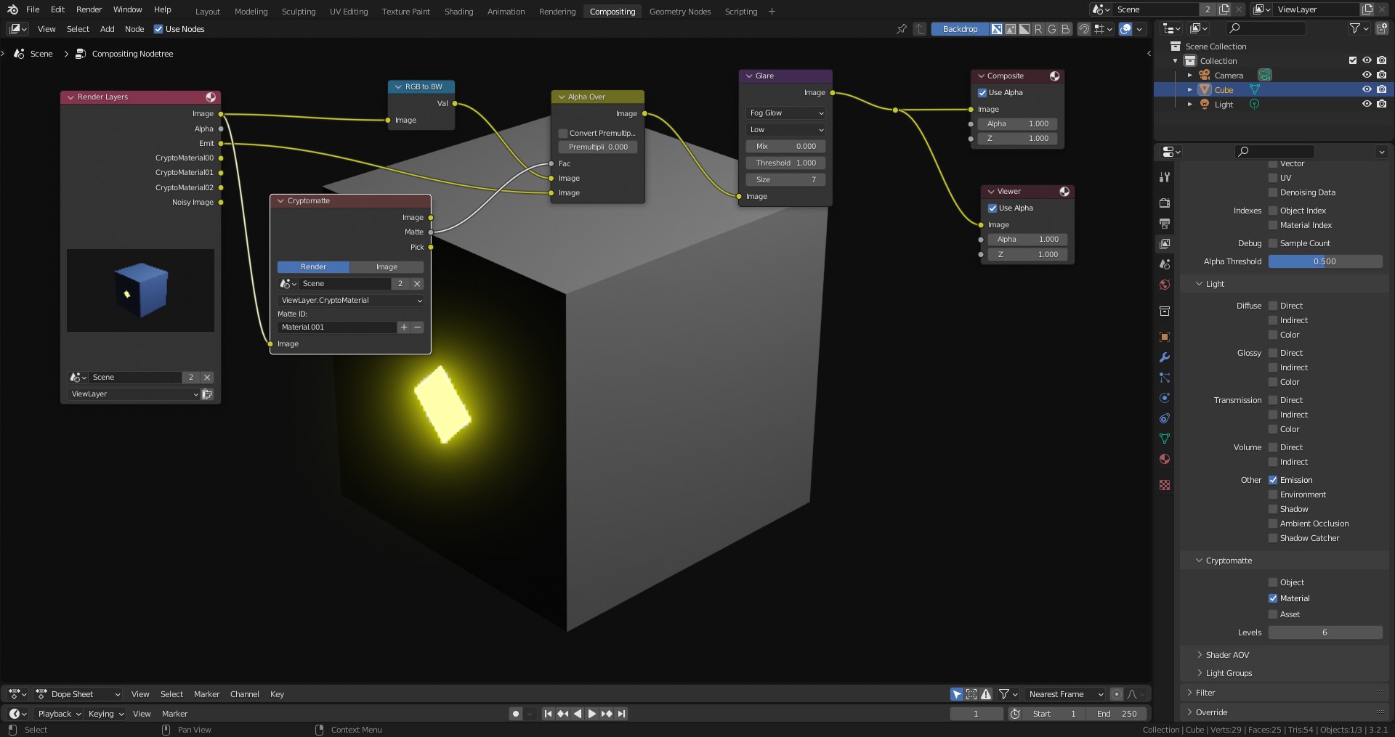Viewport: 1395px width, 737px height.
Task: Open the Output properties tab
Action: (x=1165, y=223)
